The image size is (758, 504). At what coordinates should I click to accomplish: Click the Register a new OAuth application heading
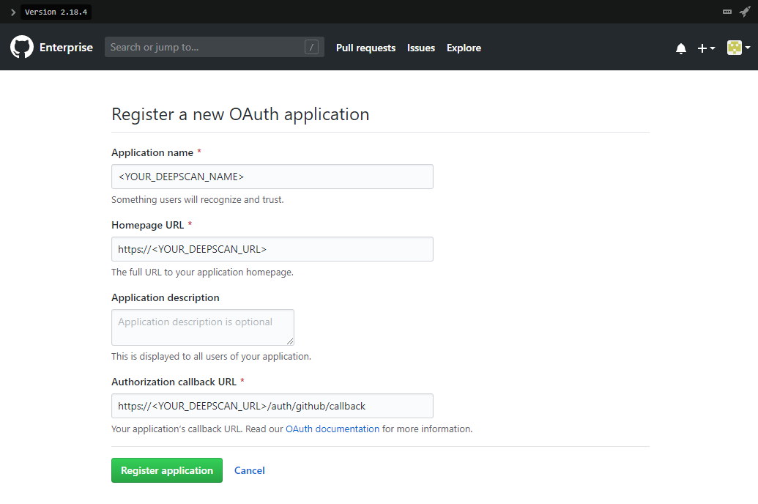[x=240, y=114]
